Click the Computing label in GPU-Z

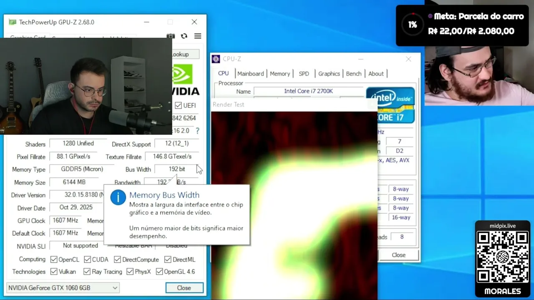32,259
